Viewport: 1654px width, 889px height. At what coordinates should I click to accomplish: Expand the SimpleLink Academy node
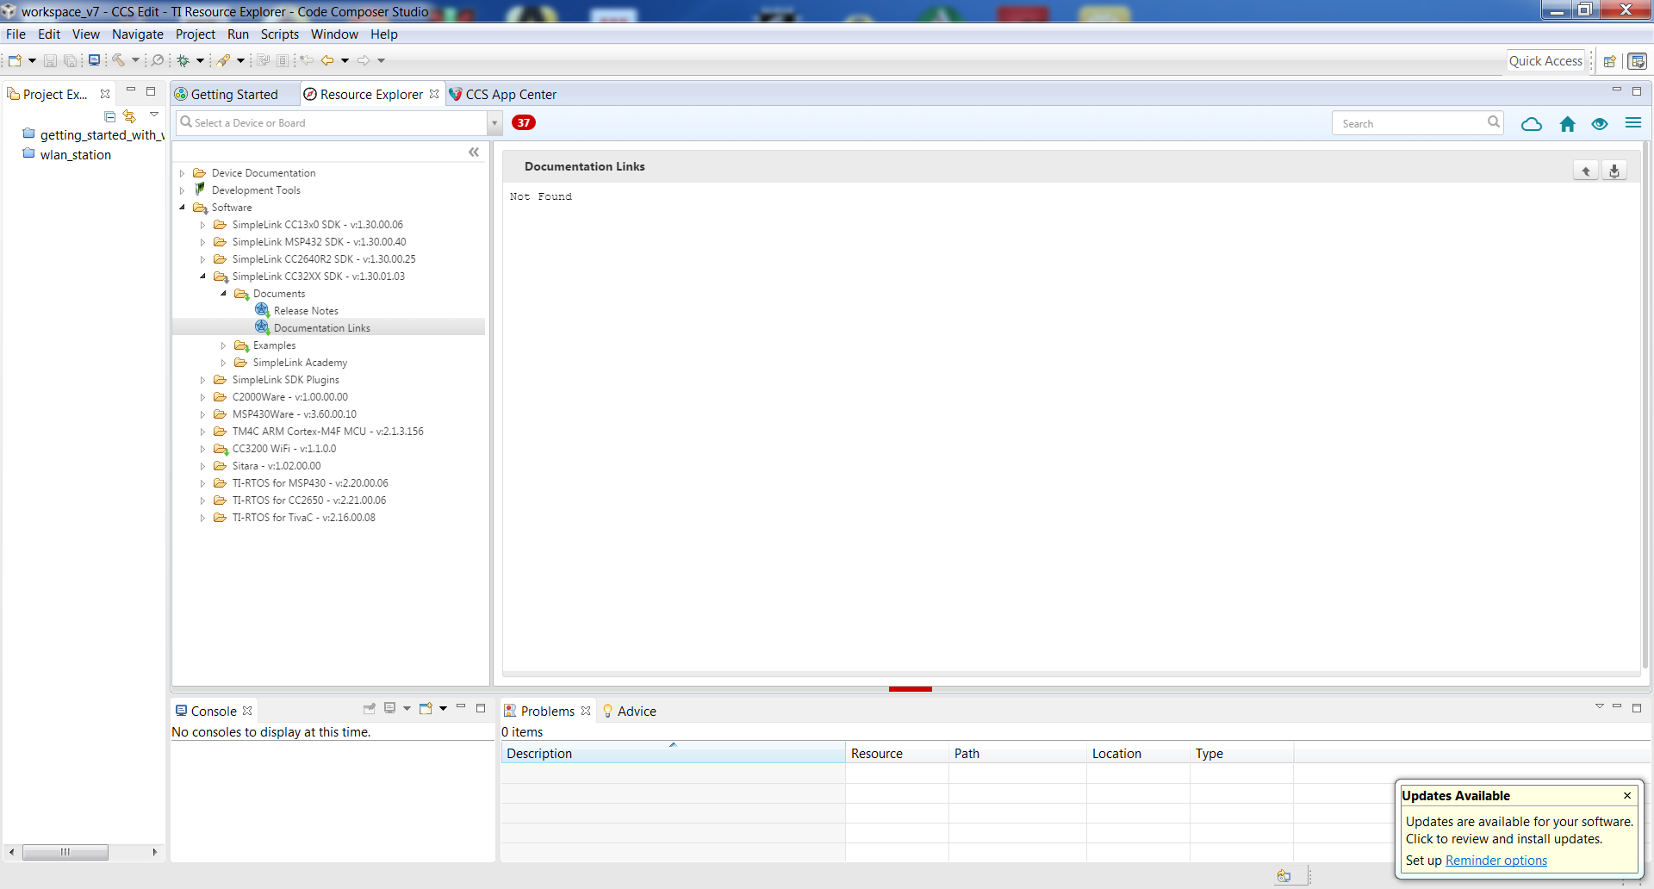pyautogui.click(x=224, y=363)
